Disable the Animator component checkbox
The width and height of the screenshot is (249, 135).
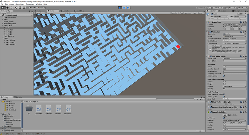[211, 32]
